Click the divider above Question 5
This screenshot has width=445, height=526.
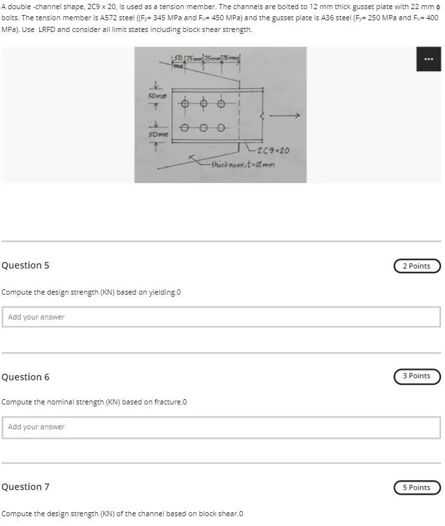[222, 239]
